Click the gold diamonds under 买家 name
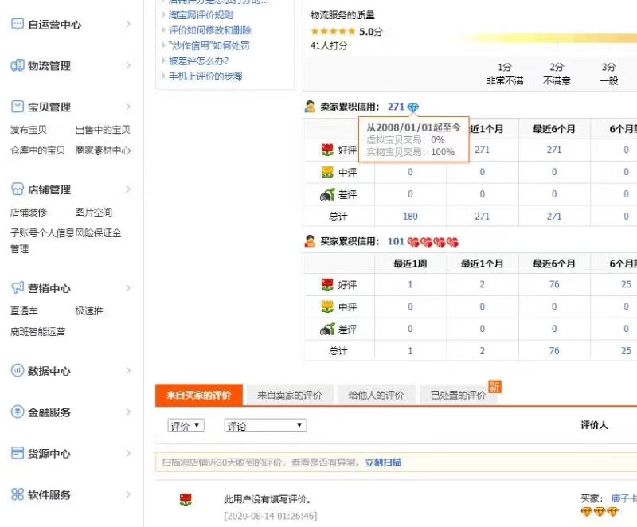637x527 pixels. coord(600,512)
